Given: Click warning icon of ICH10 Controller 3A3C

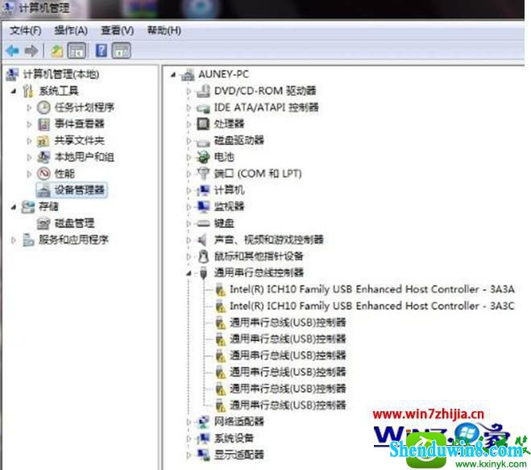Looking at the screenshot, I should [221, 306].
